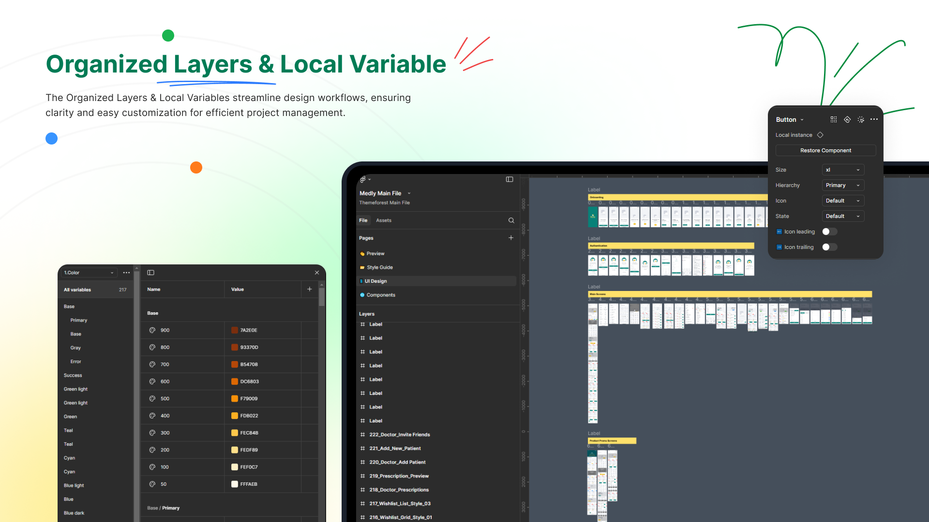
Task: Select the Components page
Action: pos(381,295)
